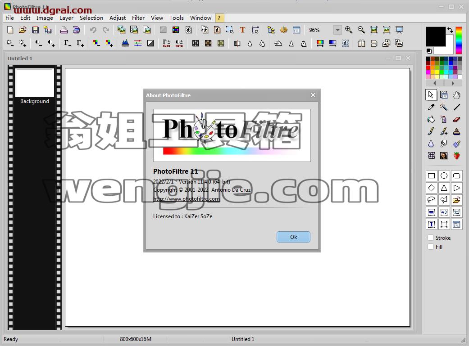Select the Line tool

(x=456, y=107)
